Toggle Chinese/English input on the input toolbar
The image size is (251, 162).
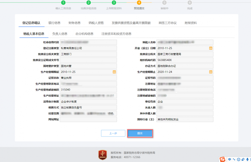click(229, 159)
